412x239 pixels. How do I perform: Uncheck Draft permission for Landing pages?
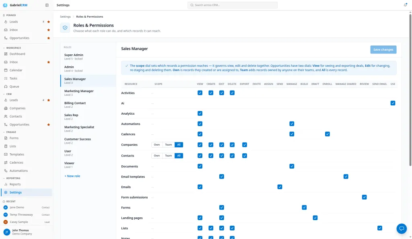pos(315,218)
